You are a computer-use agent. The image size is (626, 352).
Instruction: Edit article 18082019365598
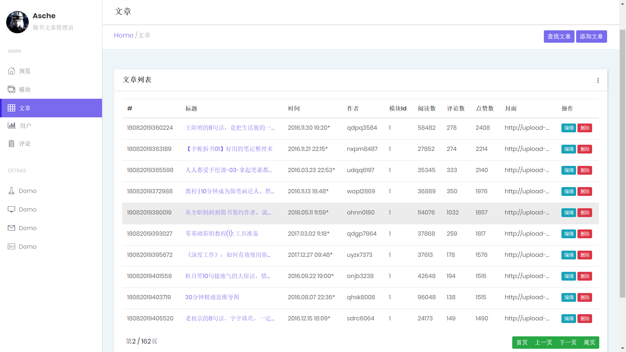(x=569, y=170)
